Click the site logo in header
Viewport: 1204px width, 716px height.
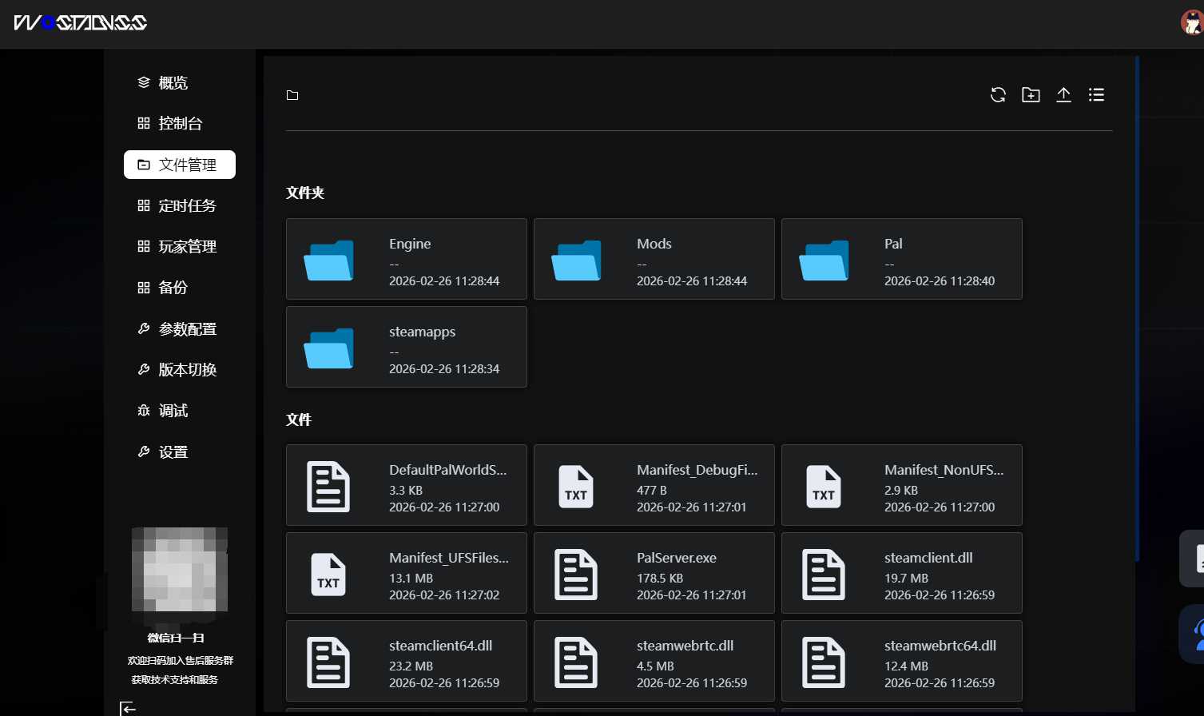coord(81,22)
